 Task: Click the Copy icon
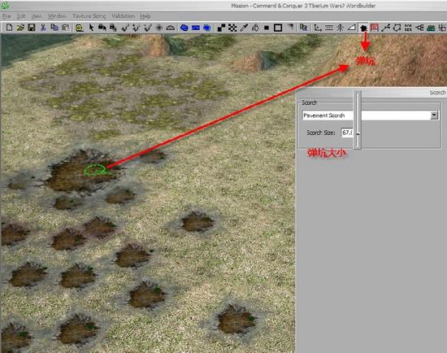click(x=54, y=28)
